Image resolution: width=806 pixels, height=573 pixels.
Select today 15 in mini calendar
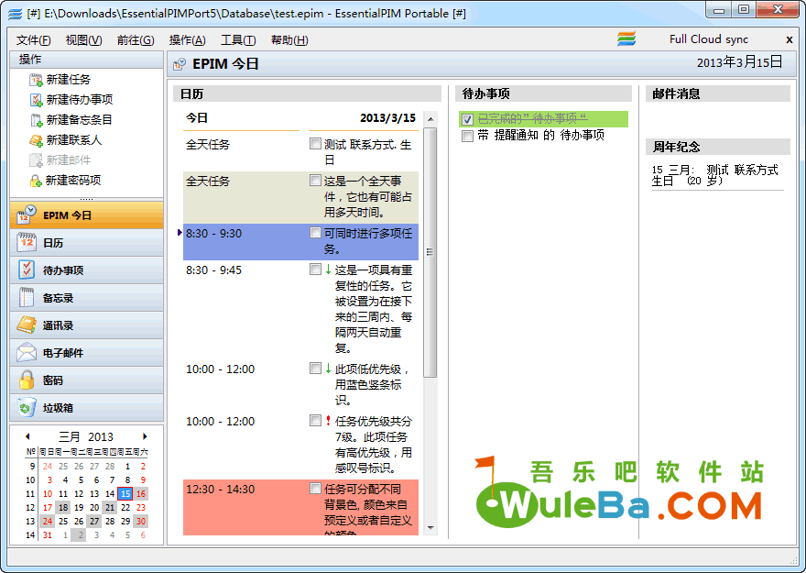125,494
